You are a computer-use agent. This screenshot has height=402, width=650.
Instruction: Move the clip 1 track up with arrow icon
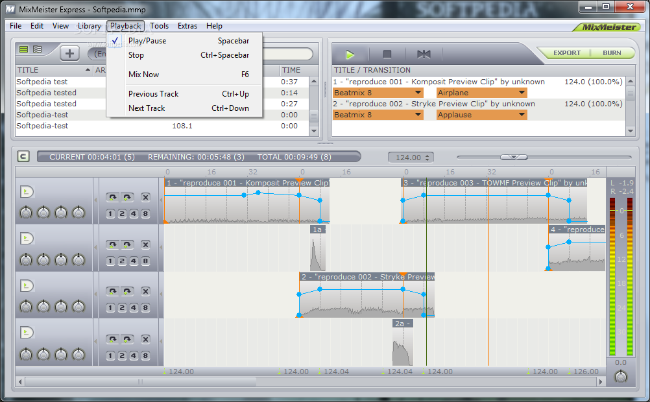(112, 197)
